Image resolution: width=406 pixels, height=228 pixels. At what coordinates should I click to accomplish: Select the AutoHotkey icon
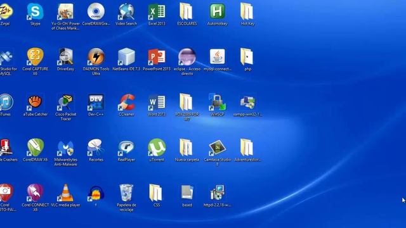[217, 12]
